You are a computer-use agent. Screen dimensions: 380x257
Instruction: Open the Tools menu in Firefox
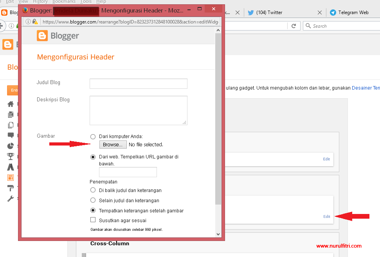(86, 2)
